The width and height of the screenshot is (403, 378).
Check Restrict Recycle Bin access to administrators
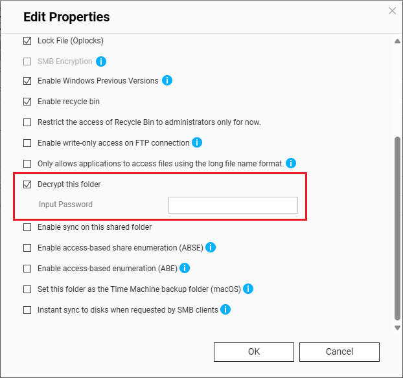(27, 122)
